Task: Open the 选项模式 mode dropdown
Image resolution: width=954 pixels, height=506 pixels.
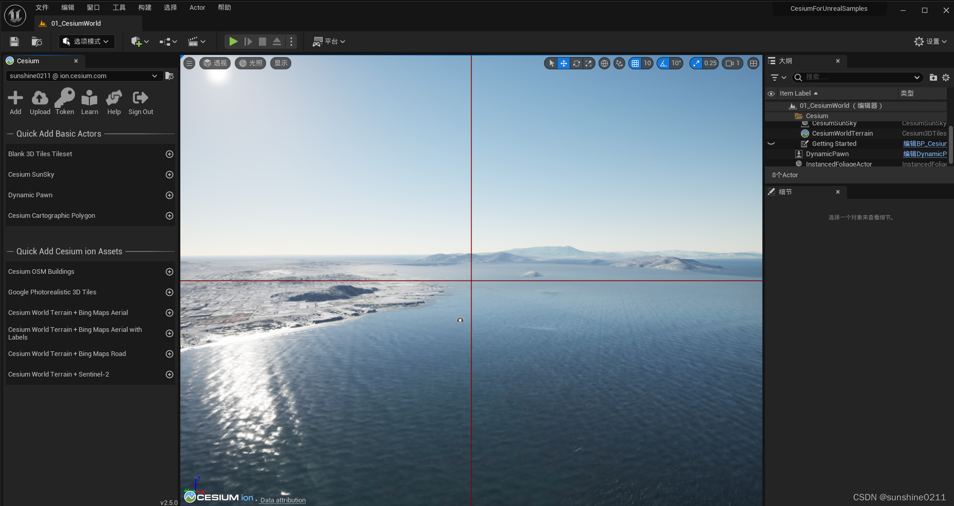Action: pos(86,41)
